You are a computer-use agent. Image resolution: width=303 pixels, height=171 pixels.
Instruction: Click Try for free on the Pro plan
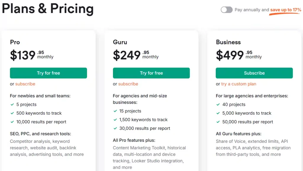pyautogui.click(x=48, y=73)
